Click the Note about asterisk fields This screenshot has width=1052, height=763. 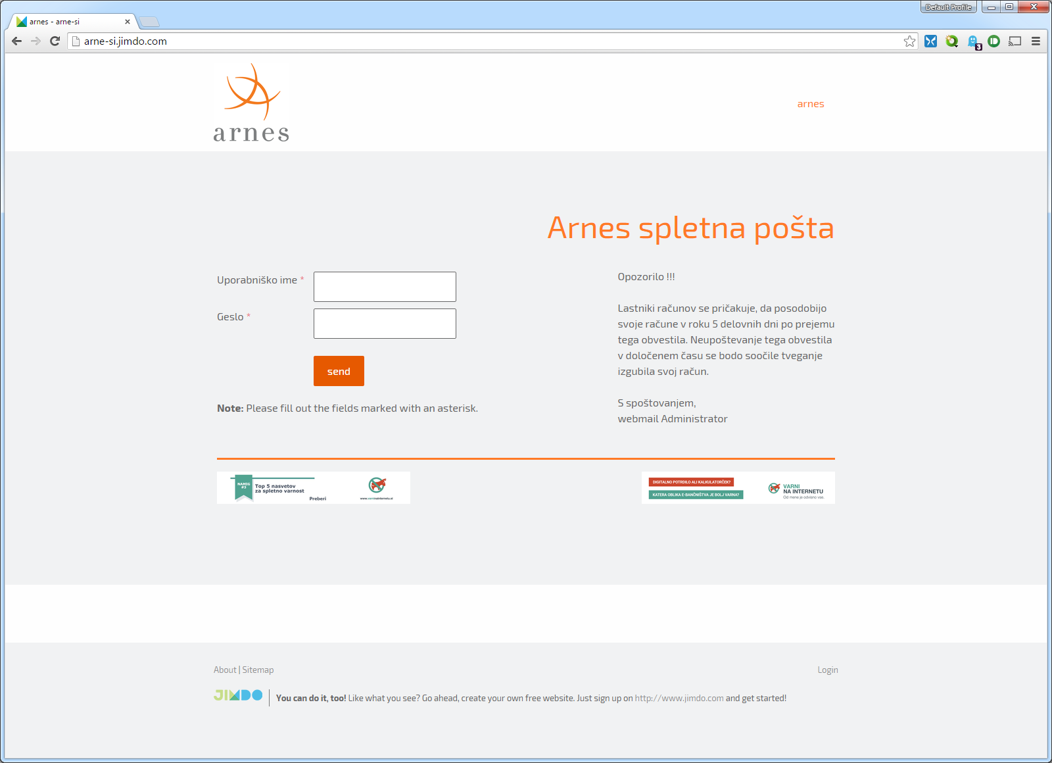[x=347, y=408]
